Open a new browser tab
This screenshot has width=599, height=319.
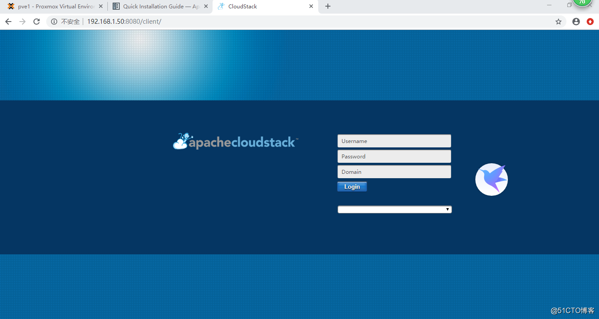(x=327, y=7)
